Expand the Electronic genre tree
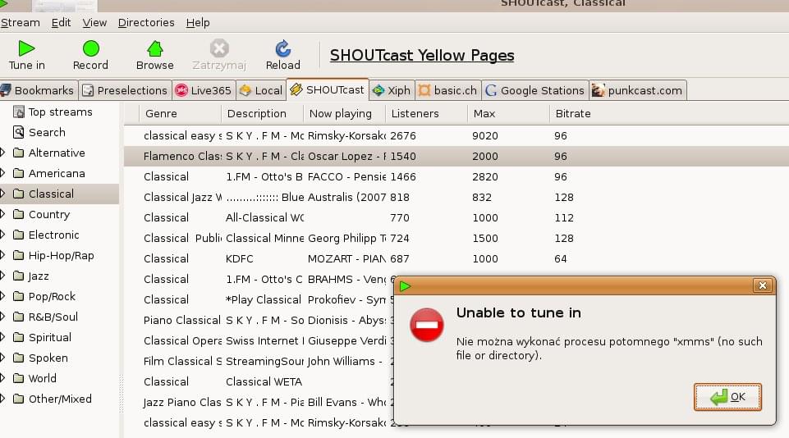The height and width of the screenshot is (438, 789). (2, 235)
